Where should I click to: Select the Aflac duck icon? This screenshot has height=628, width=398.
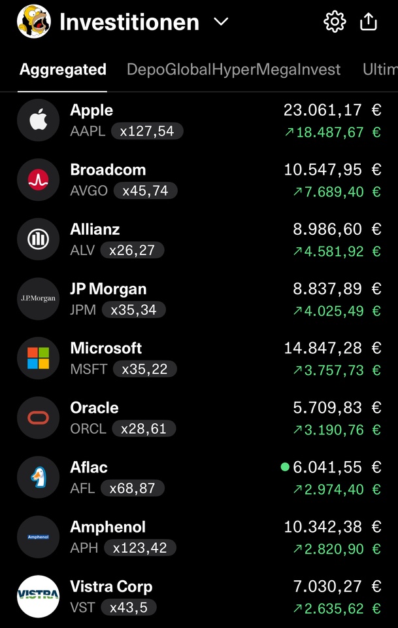(39, 478)
